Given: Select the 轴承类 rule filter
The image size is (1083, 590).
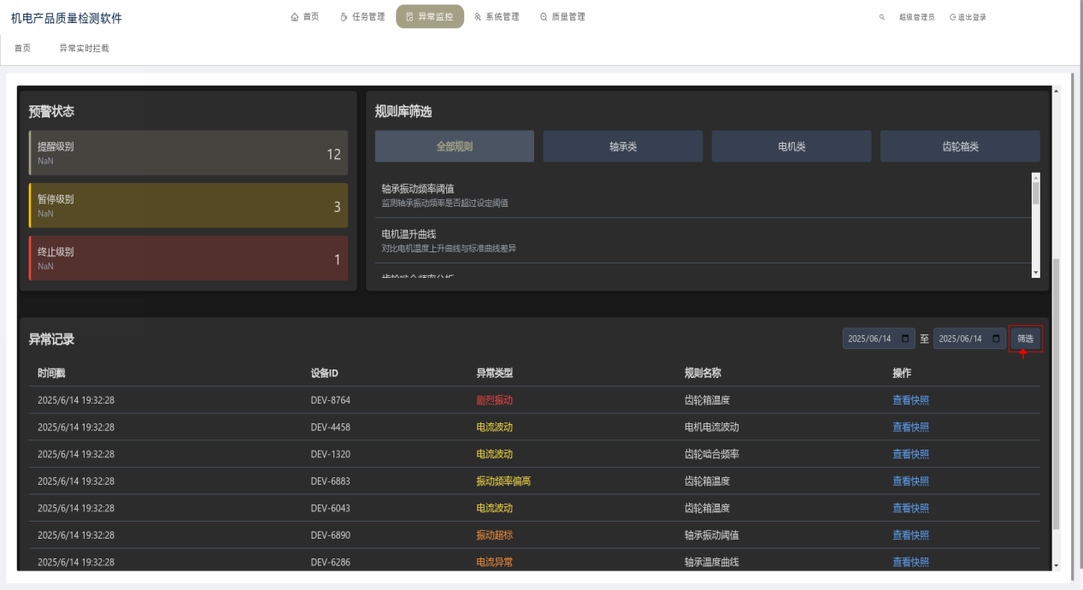Looking at the screenshot, I should [622, 146].
